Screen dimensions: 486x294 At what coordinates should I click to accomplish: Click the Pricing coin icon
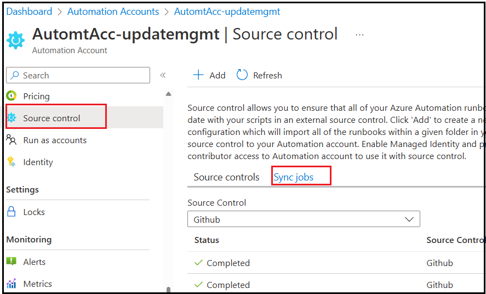(x=12, y=96)
